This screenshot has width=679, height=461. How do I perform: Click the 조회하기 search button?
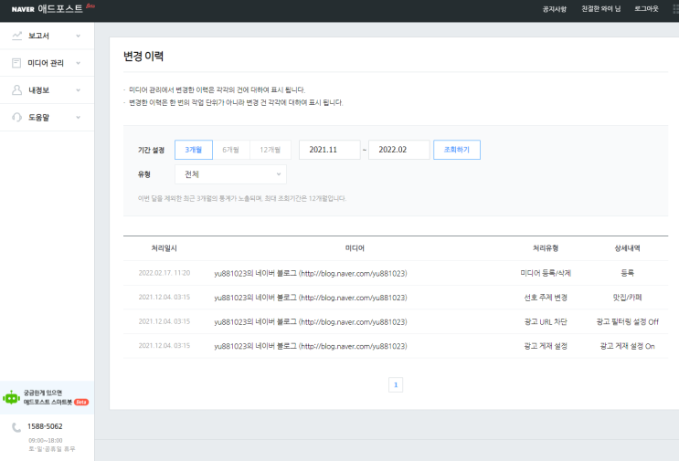[457, 150]
